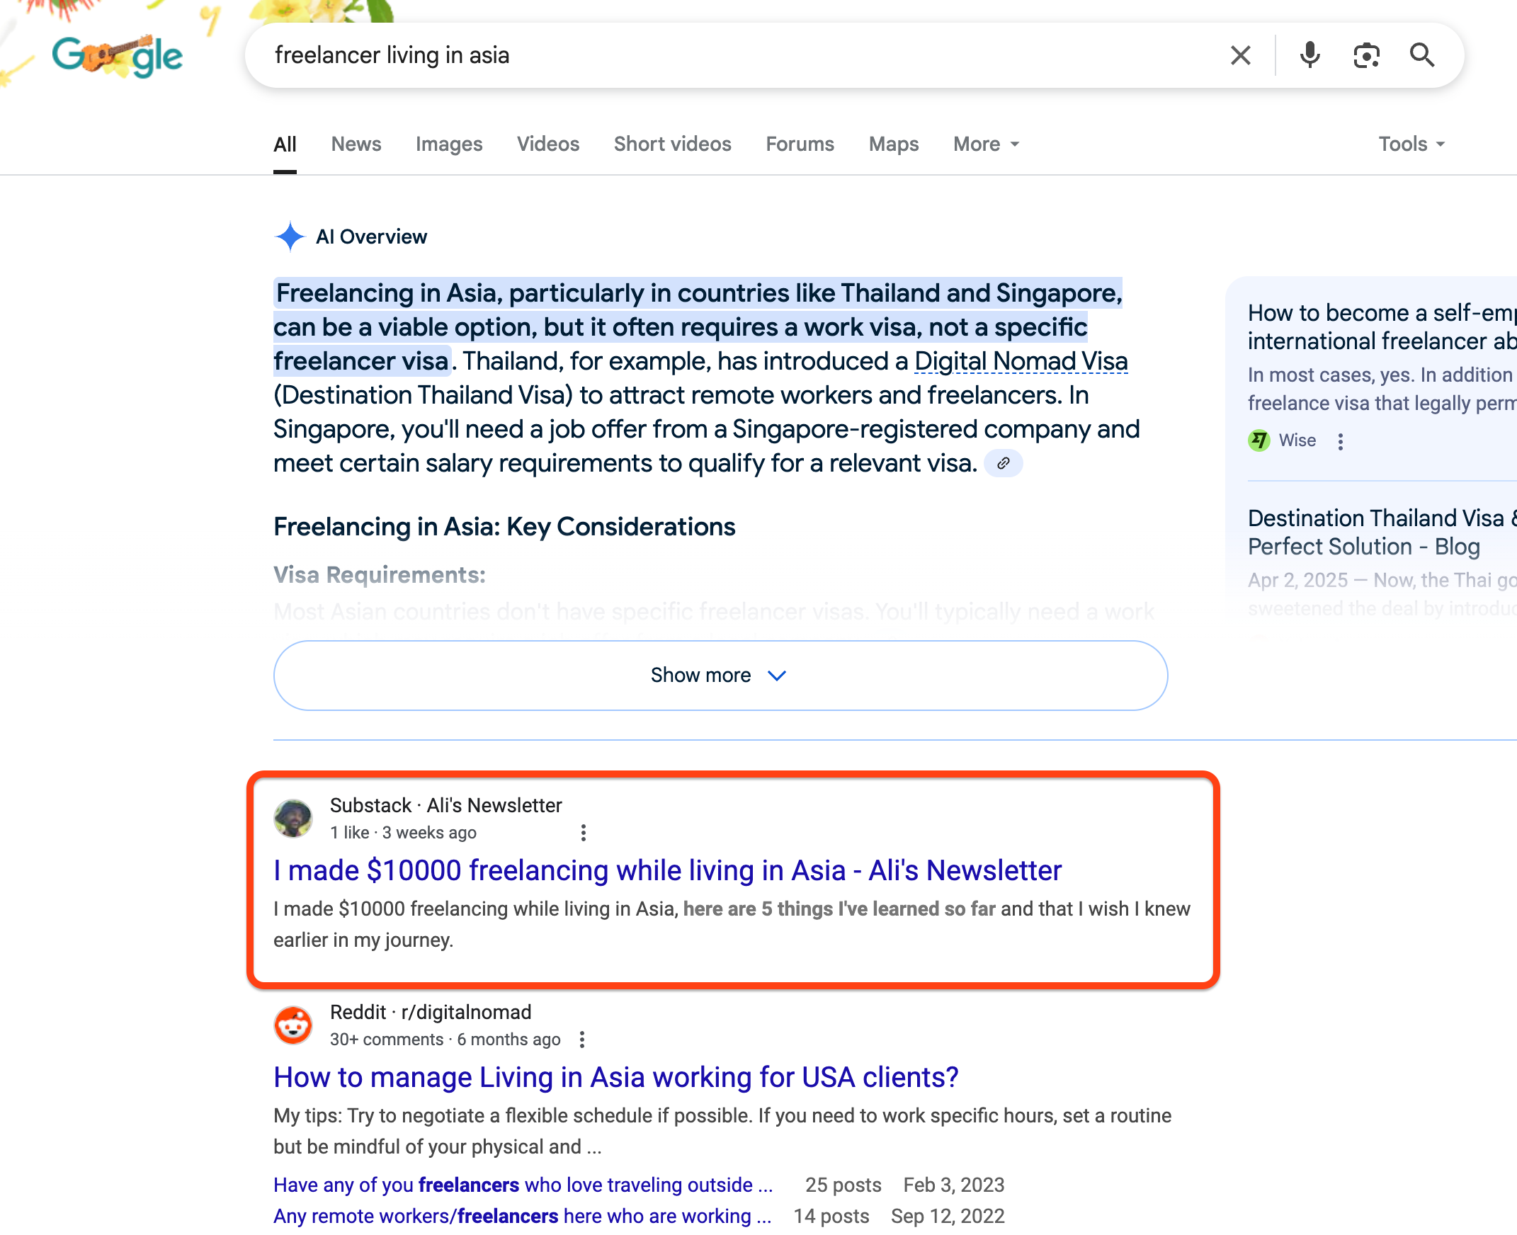1517x1235 pixels.
Task: Click '25 posts' count text
Action: (x=843, y=1185)
